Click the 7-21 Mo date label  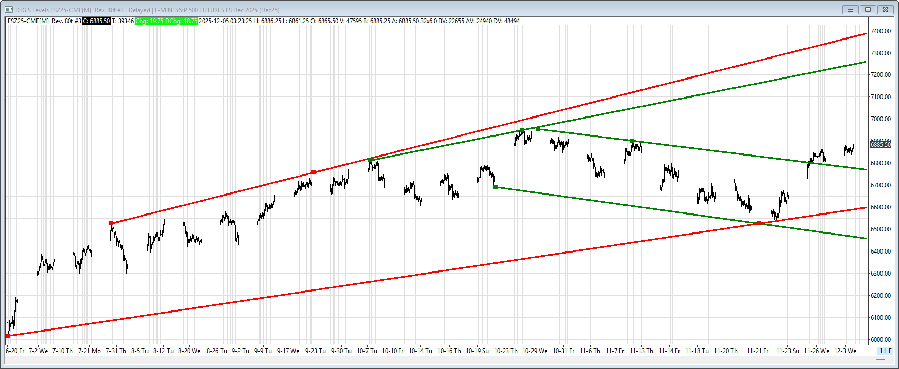(x=89, y=351)
